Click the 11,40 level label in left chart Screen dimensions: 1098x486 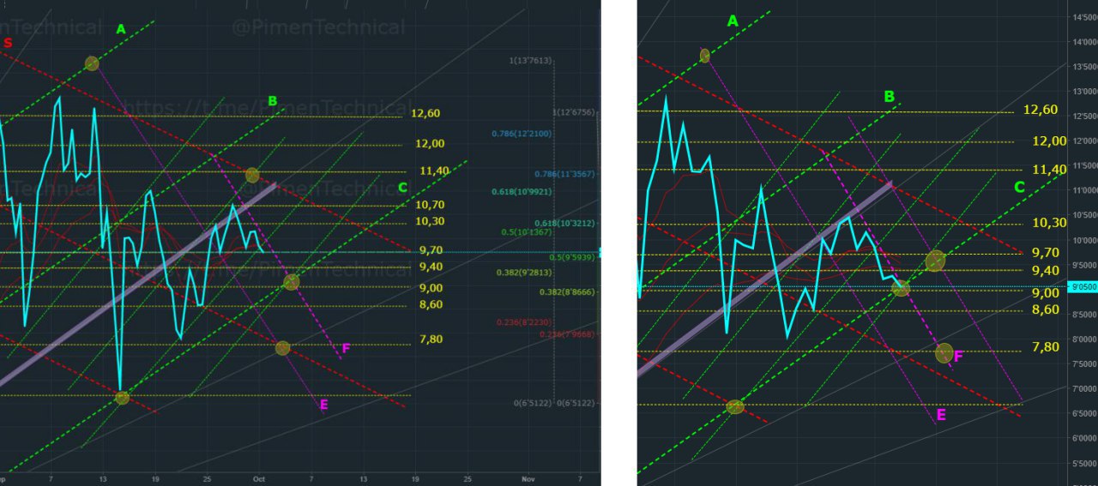click(435, 171)
